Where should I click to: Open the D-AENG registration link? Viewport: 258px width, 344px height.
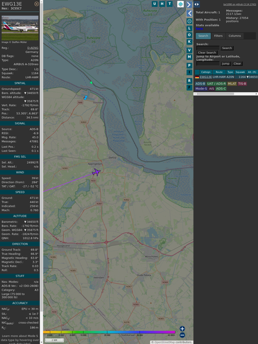33,48
